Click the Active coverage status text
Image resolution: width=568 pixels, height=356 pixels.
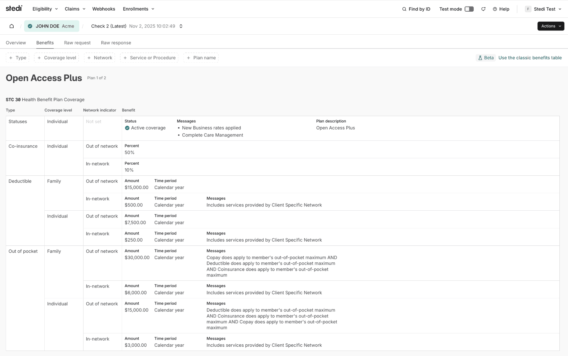[x=148, y=128]
